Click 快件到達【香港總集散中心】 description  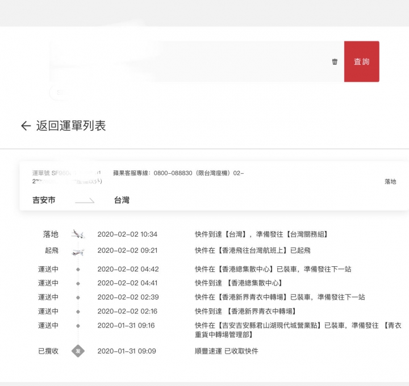(239, 283)
